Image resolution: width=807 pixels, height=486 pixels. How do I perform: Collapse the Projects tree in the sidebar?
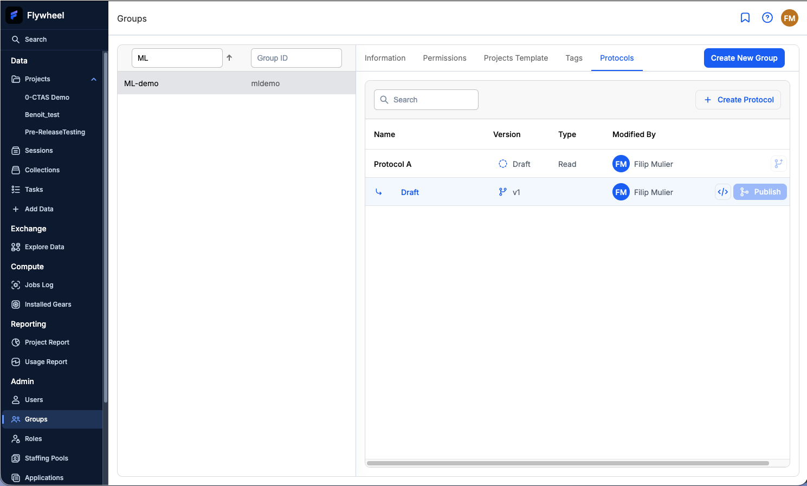coord(93,79)
